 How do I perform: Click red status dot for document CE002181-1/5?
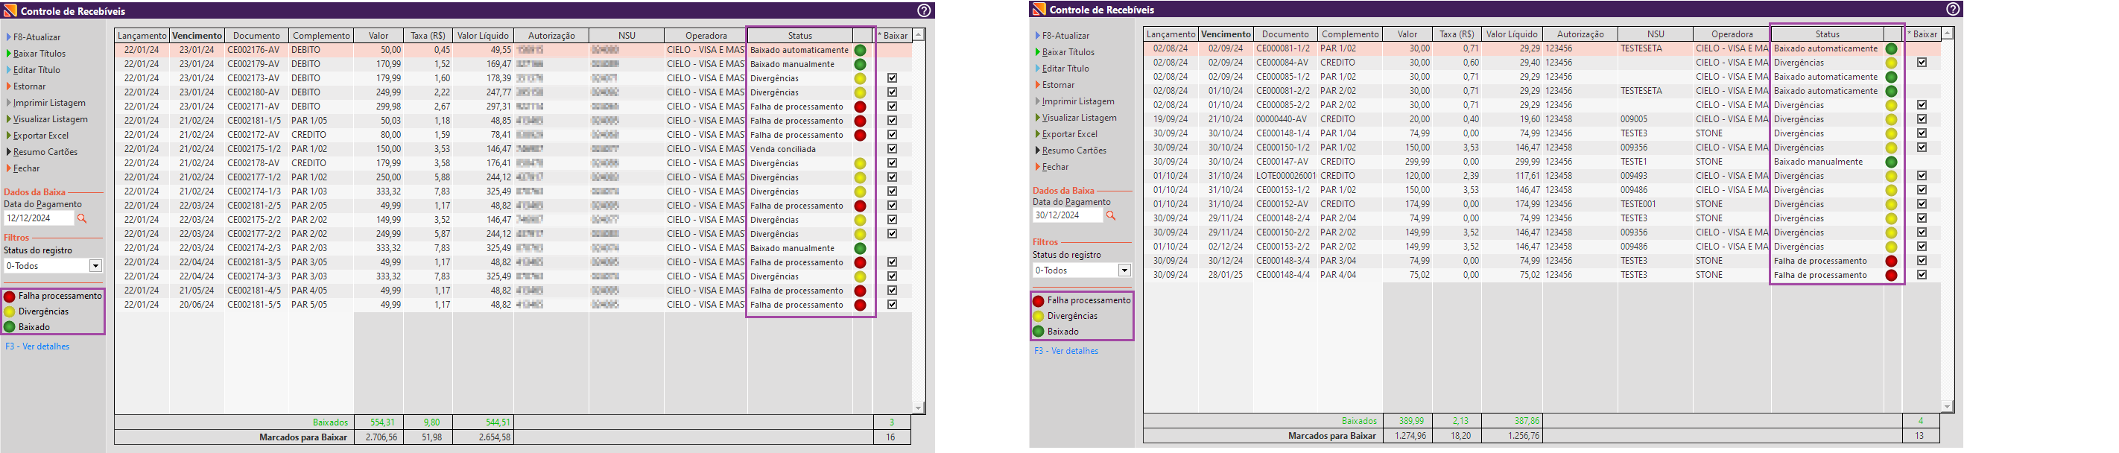coord(861,121)
